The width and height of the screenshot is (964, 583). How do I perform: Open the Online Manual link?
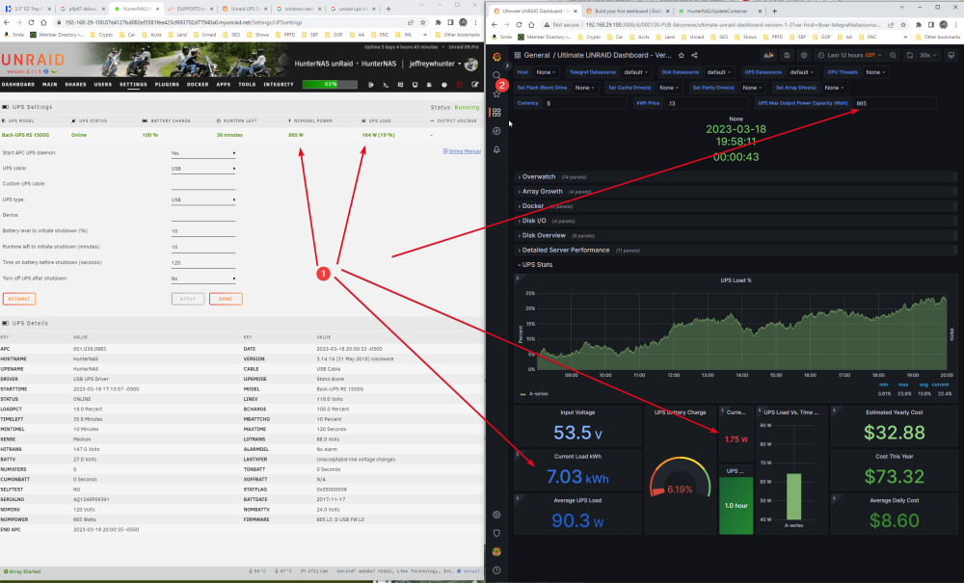(462, 151)
